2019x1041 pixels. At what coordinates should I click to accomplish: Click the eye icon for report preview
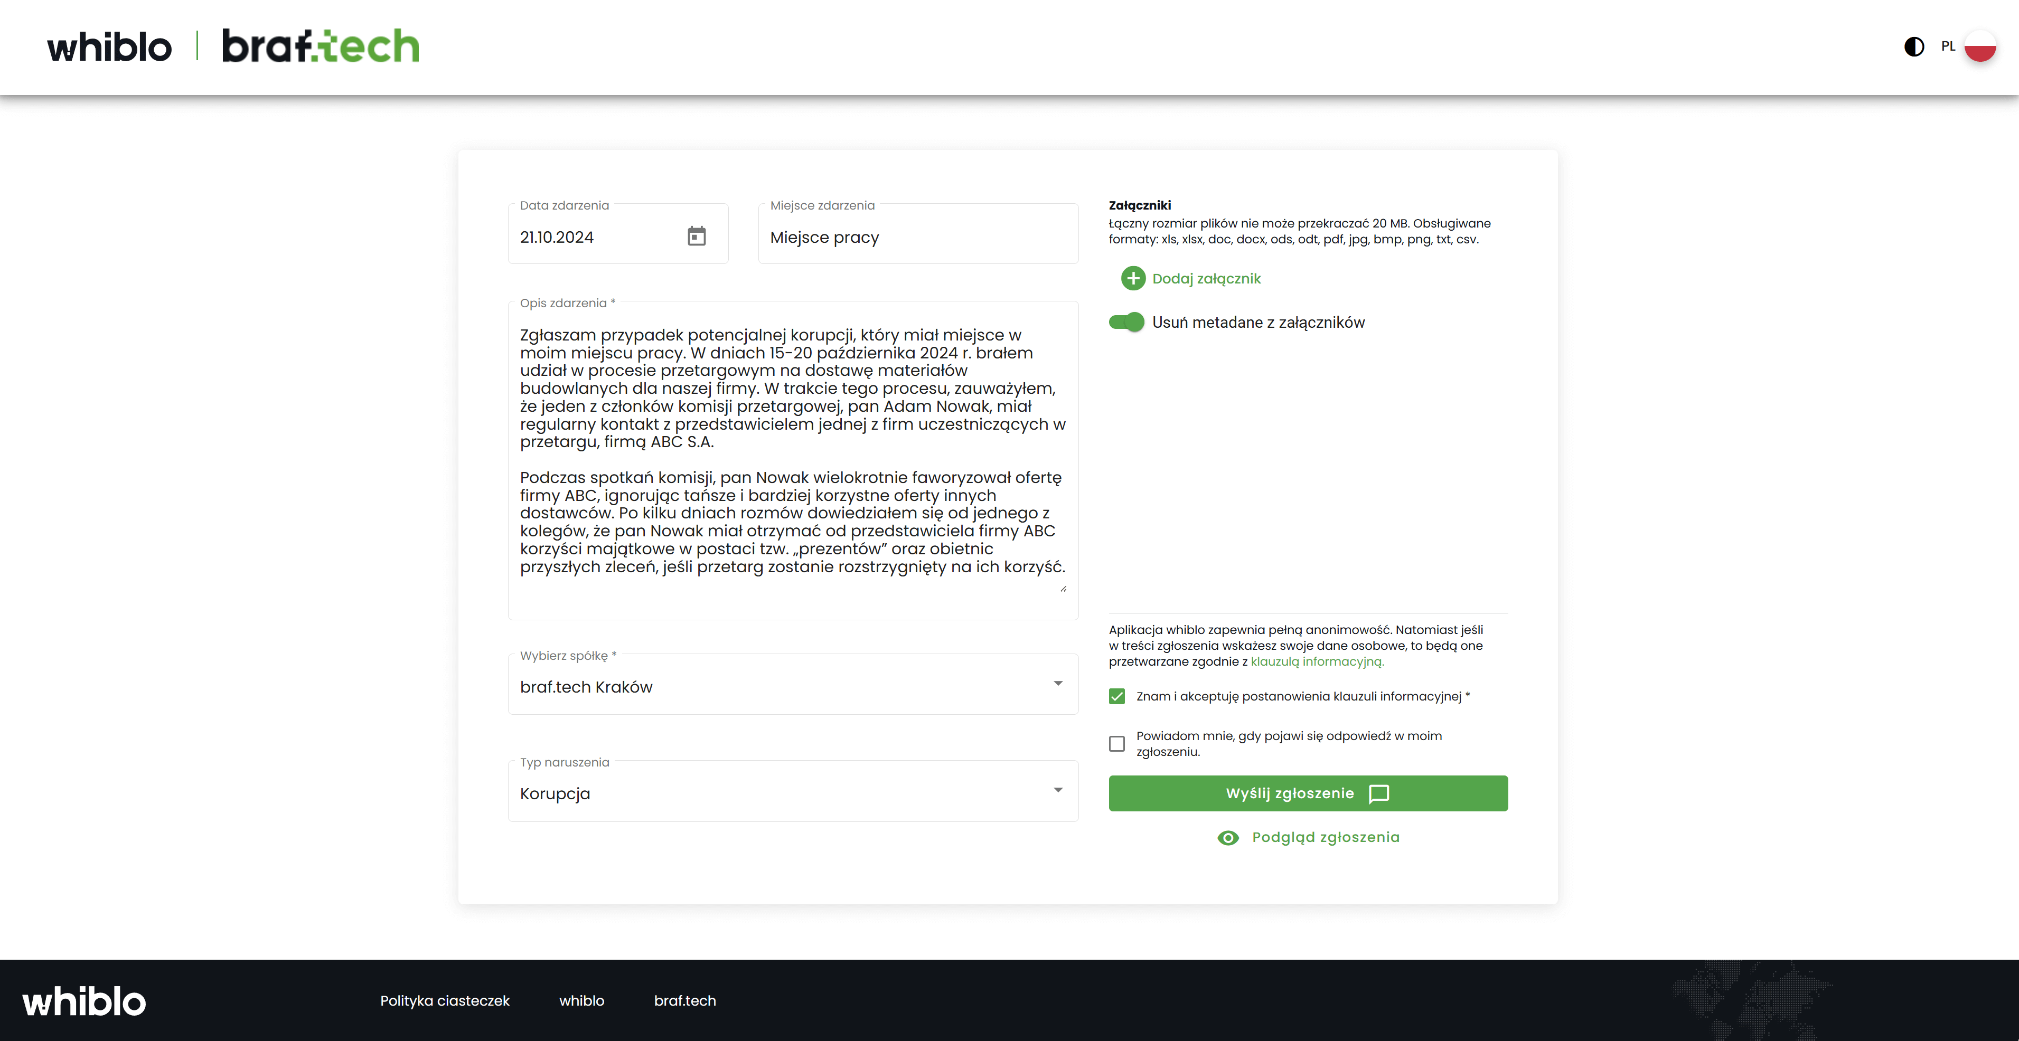[1228, 837]
